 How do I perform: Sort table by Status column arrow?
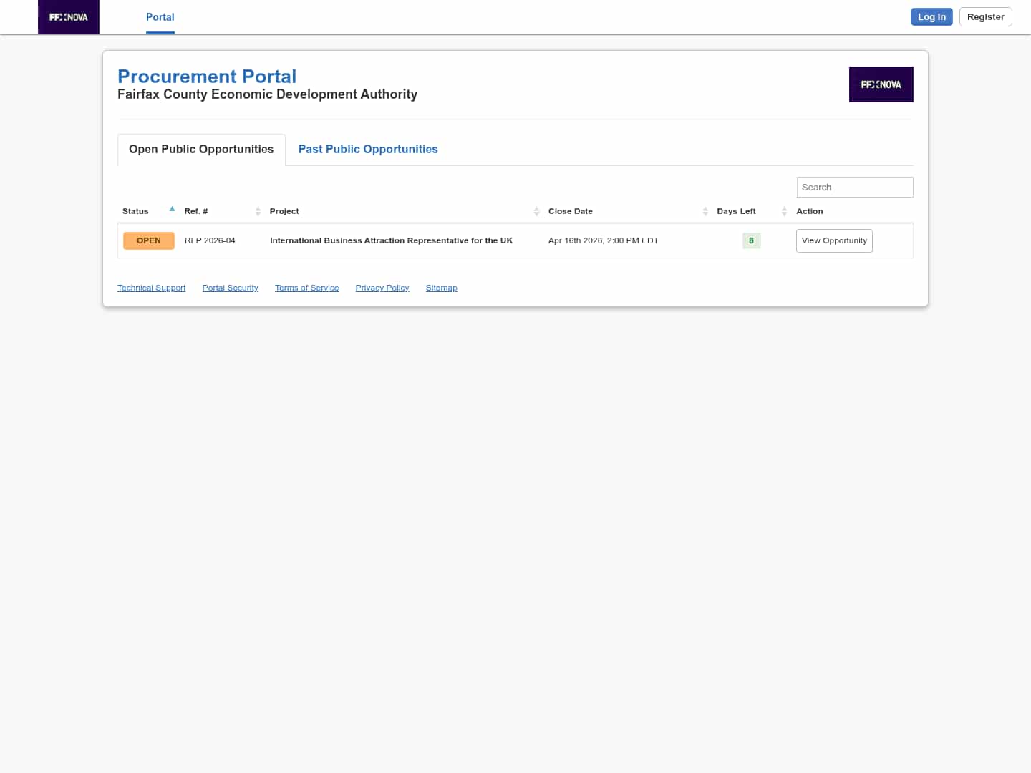pyautogui.click(x=172, y=210)
